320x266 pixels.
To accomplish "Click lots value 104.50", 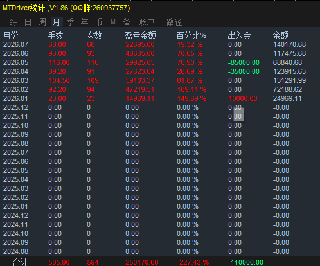I will pyautogui.click(x=59, y=80).
